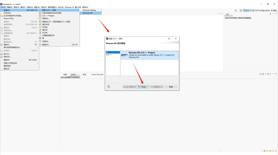This screenshot has width=278, height=155.
Task: Expand the 新建(N) submenu arrow
Action: coord(38,10)
